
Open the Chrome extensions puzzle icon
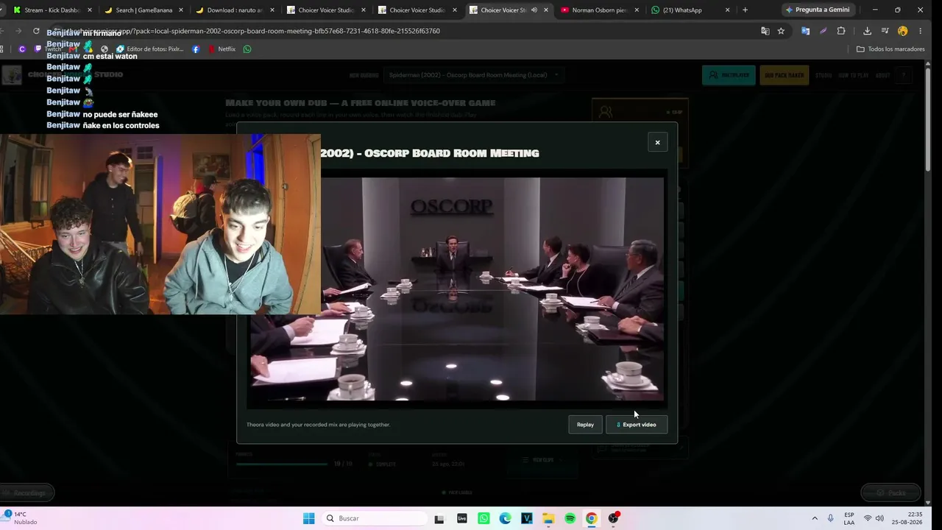(841, 31)
